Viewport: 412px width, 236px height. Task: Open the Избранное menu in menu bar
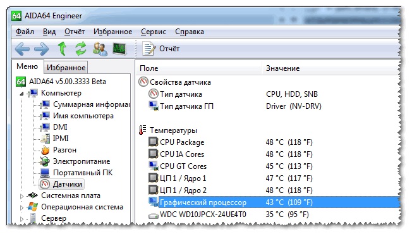pyautogui.click(x=112, y=32)
